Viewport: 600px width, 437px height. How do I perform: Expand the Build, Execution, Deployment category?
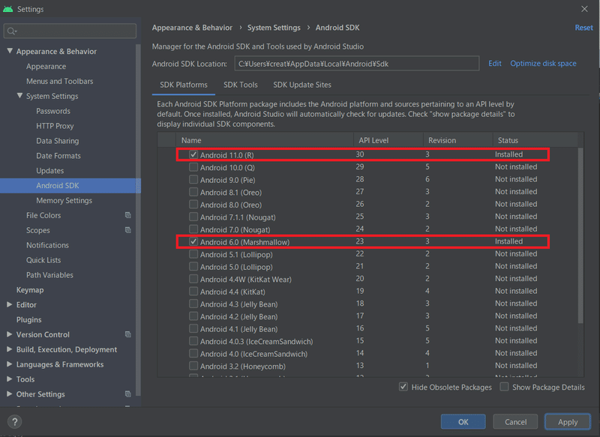10,350
